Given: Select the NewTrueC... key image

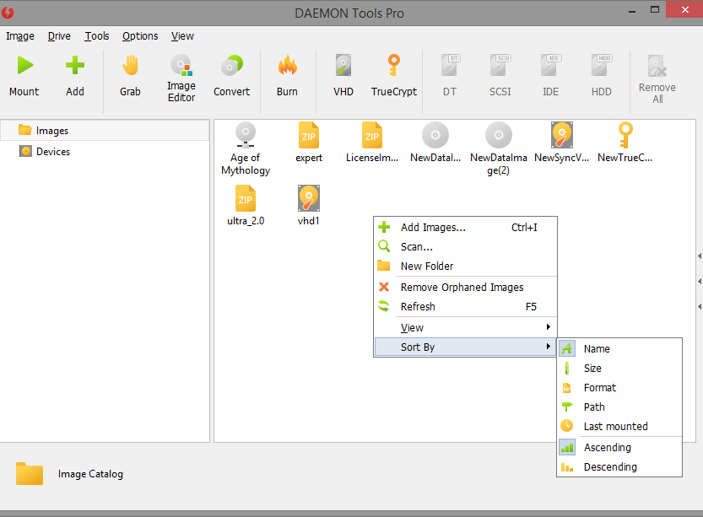Looking at the screenshot, I should 625,143.
